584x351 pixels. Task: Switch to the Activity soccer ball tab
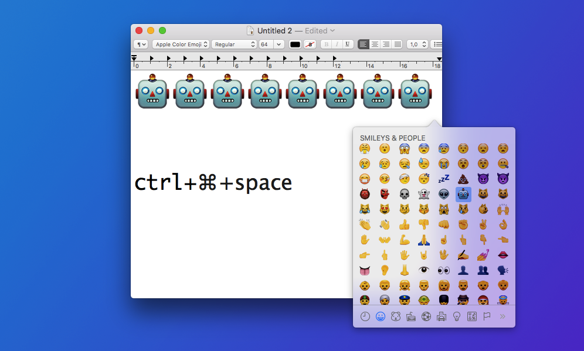(426, 317)
